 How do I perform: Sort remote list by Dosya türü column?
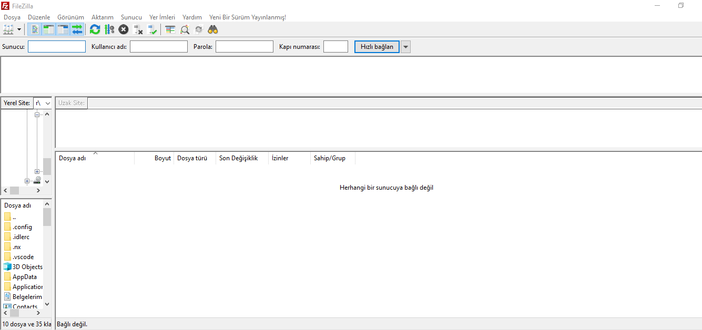(x=195, y=158)
